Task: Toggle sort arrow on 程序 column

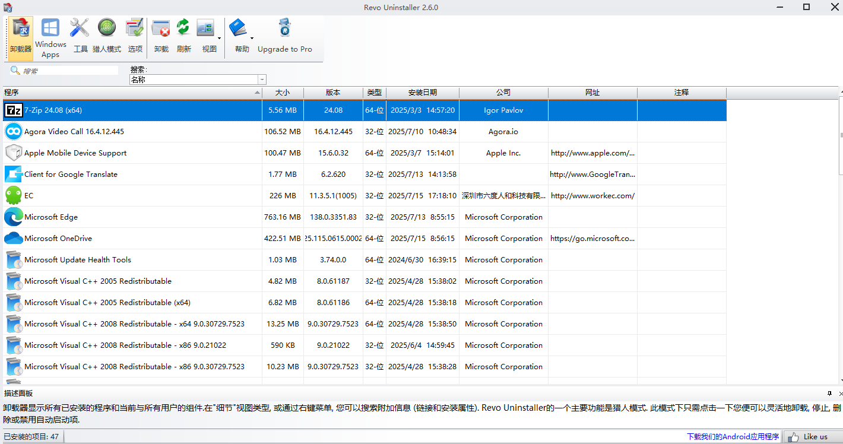Action: click(x=257, y=93)
